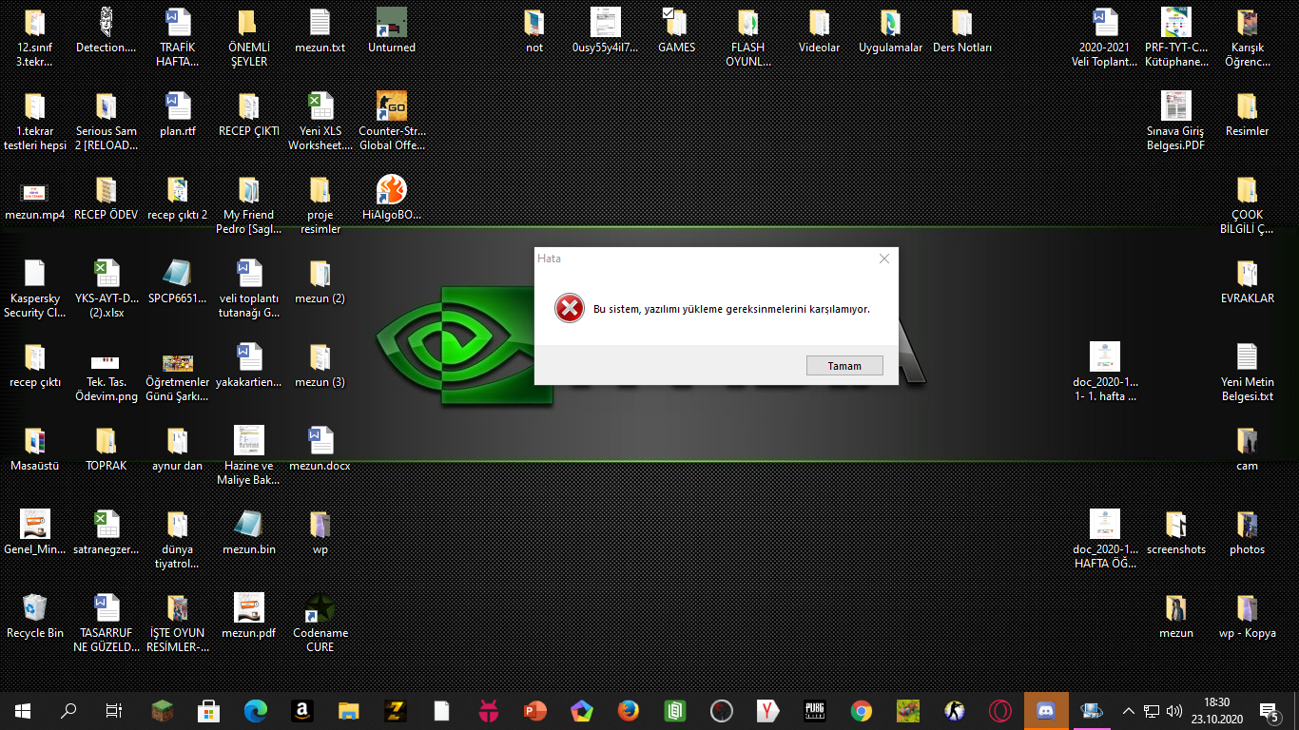The width and height of the screenshot is (1299, 730).
Task: Click the Tamam button in the error dialog
Action: (844, 366)
